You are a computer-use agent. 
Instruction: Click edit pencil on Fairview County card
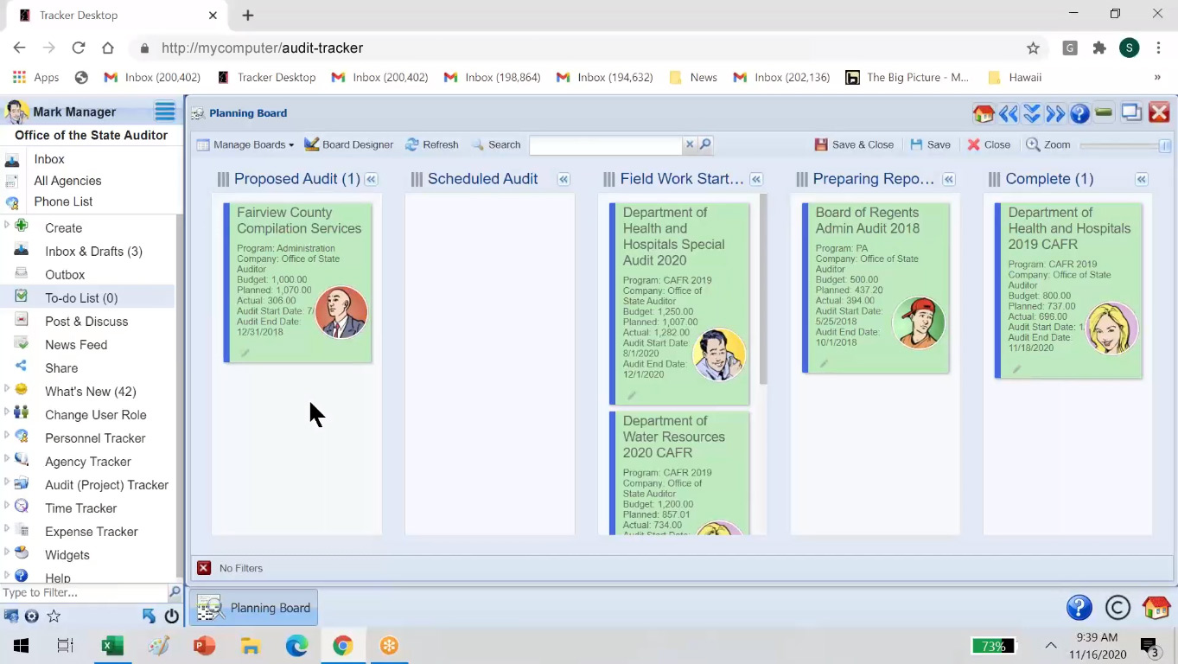coord(245,353)
